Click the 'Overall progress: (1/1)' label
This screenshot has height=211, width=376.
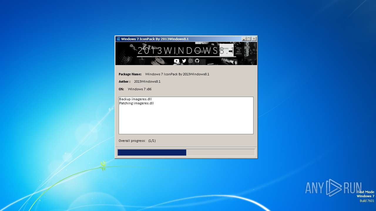(x=137, y=141)
